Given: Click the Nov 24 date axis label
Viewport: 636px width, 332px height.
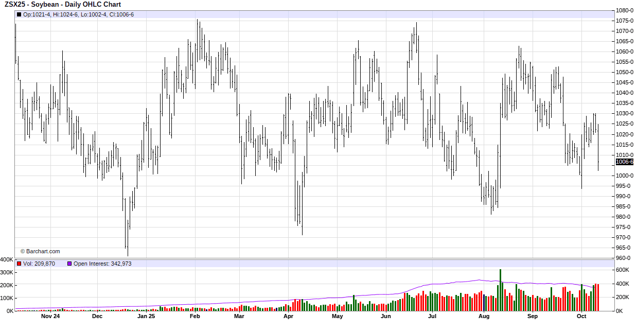Looking at the screenshot, I should point(50,316).
